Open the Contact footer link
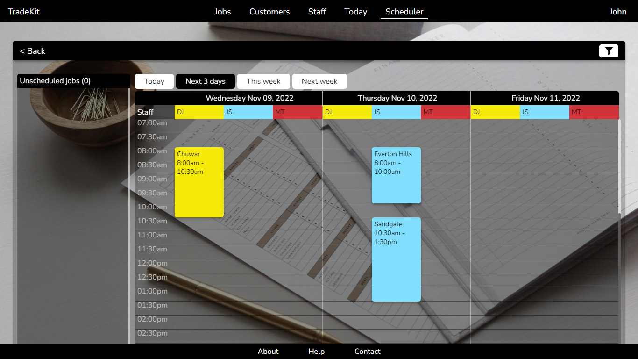Image resolution: width=638 pixels, height=359 pixels. click(x=368, y=352)
